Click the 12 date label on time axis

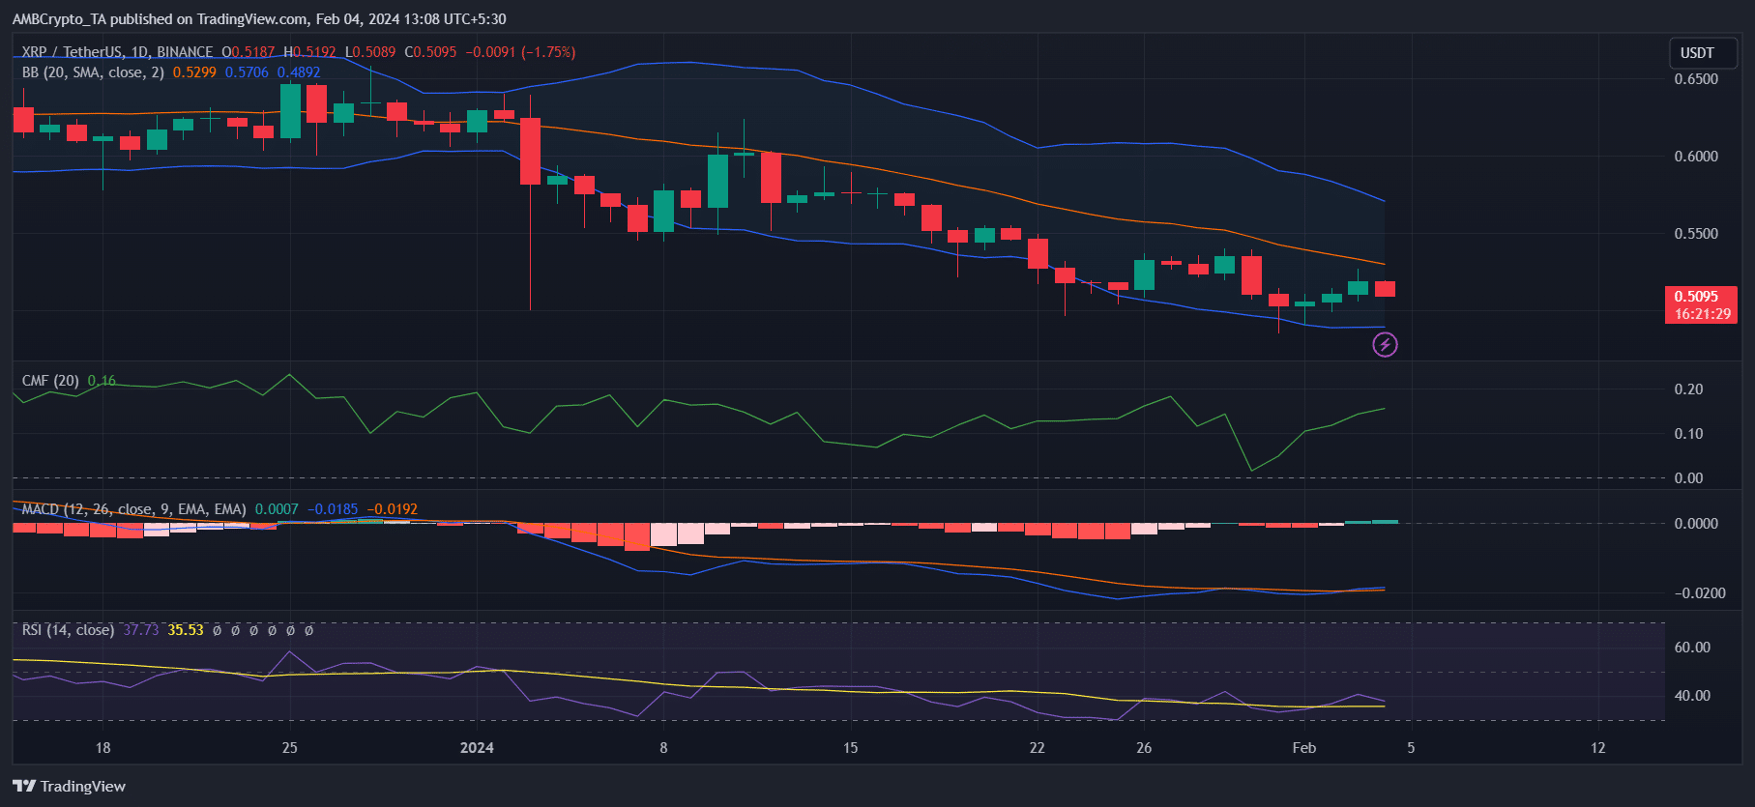click(1598, 748)
